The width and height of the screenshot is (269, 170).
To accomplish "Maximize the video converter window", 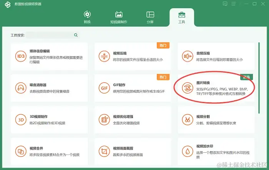I will [x=254, y=4].
